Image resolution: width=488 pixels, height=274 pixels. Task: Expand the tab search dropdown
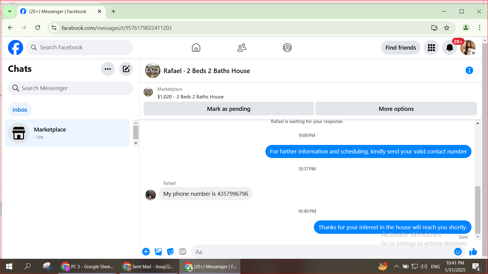tap(10, 11)
